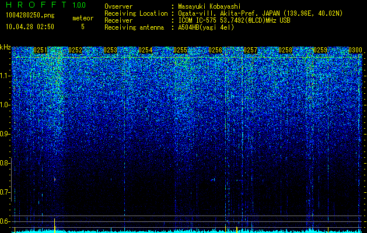Select the Ogata-vill. Akita-Pref. JAPAN location text
The image size is (367, 233).
click(x=260, y=13)
